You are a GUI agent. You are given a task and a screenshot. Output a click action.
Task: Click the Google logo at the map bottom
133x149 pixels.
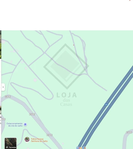click(x=81, y=148)
